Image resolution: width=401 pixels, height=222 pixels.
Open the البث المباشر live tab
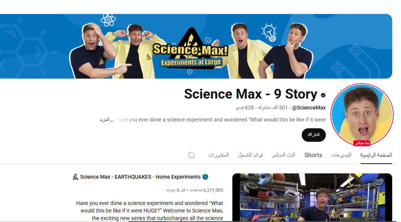(283, 155)
